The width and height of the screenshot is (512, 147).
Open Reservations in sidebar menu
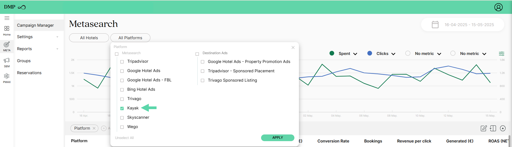[x=29, y=73]
